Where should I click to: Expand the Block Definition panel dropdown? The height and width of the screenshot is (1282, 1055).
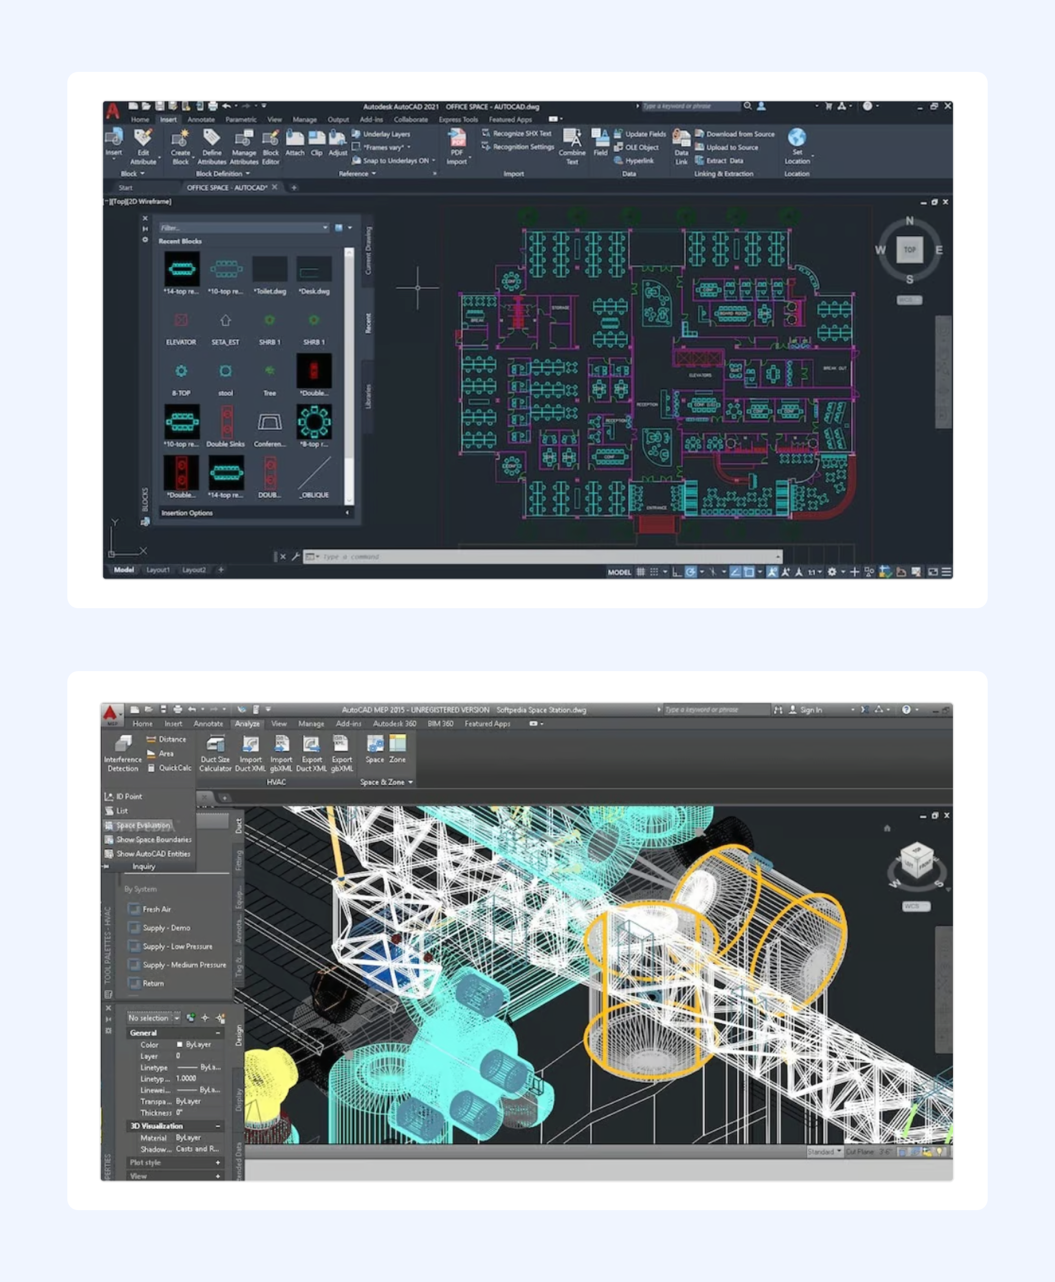tap(223, 174)
